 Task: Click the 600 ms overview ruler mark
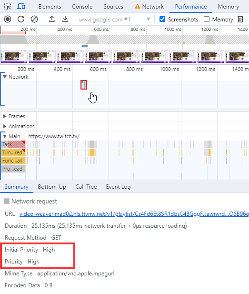tap(101, 30)
